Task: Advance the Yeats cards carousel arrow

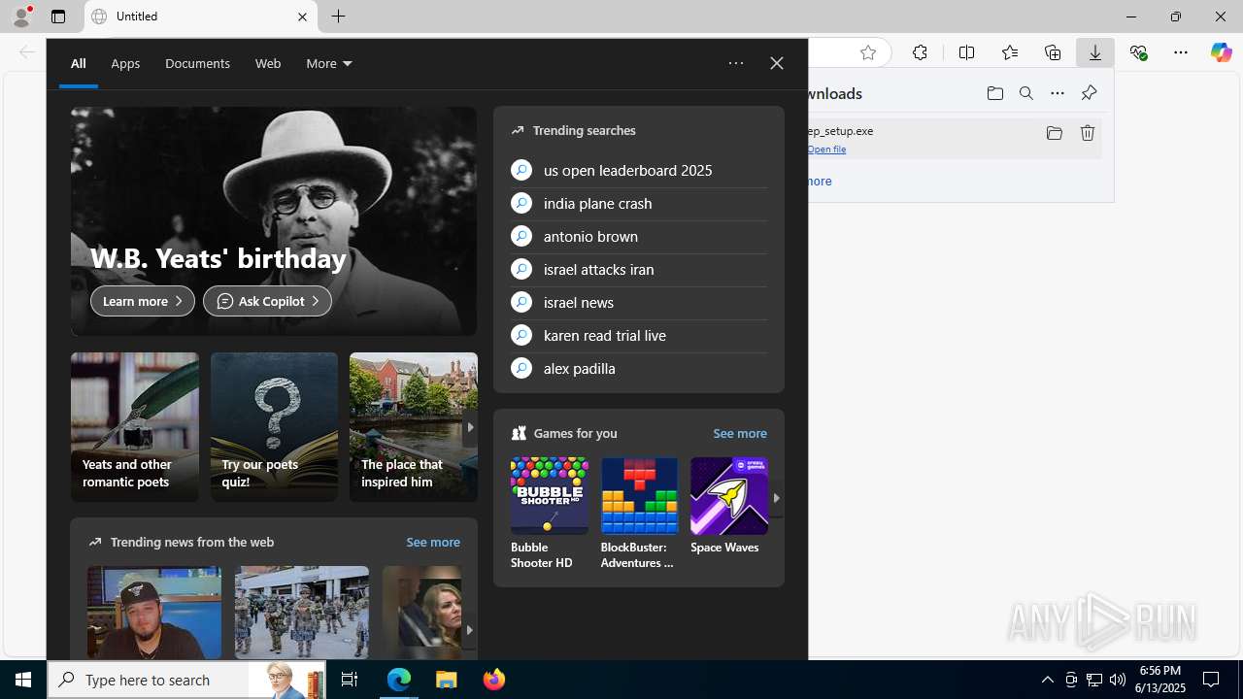Action: coord(470,427)
